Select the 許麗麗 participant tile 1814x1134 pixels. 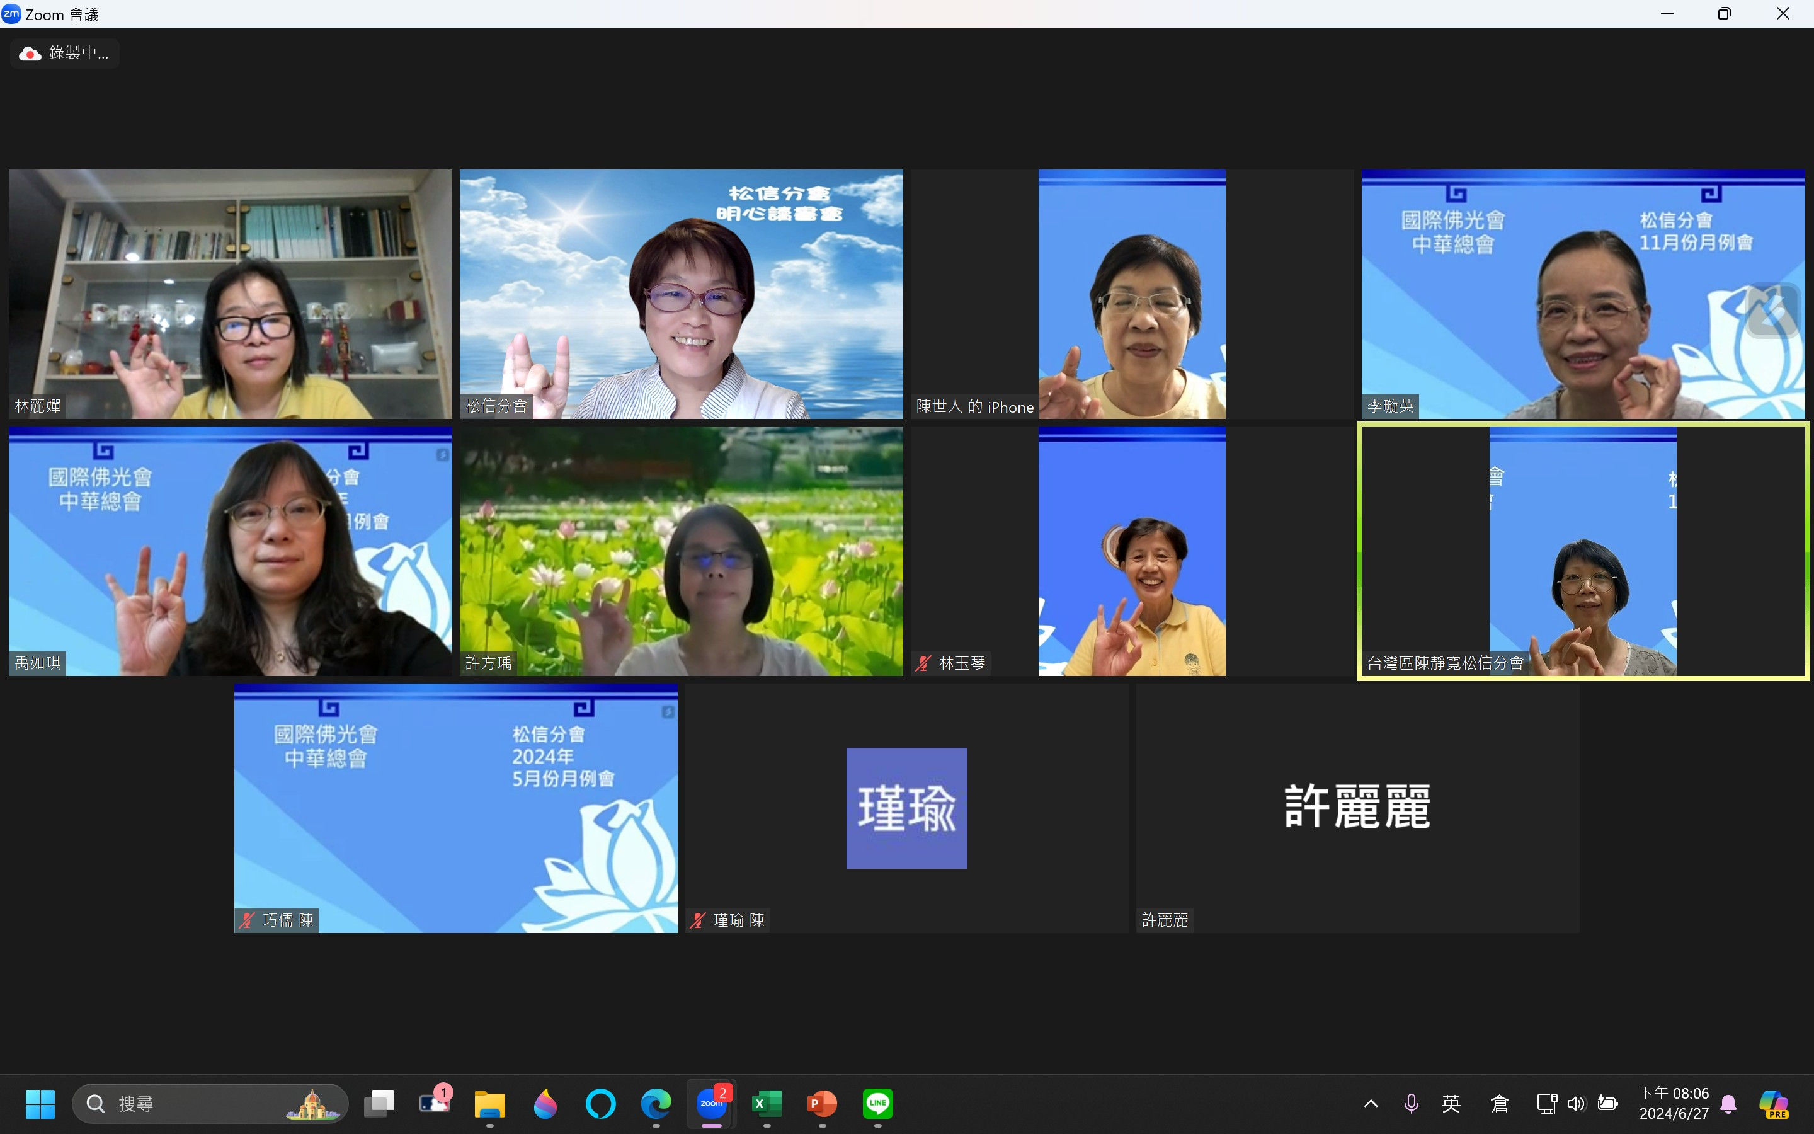point(1357,808)
